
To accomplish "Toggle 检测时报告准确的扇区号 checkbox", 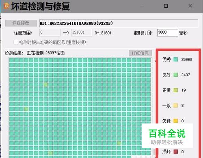I will tap(16, 42).
